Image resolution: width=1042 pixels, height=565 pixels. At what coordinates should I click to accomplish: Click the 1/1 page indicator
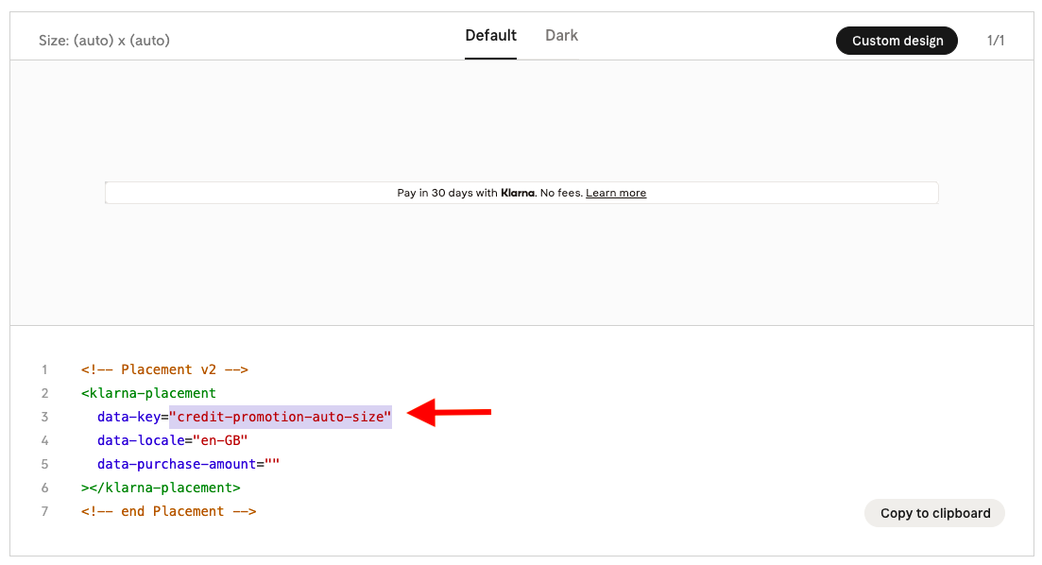tap(996, 41)
